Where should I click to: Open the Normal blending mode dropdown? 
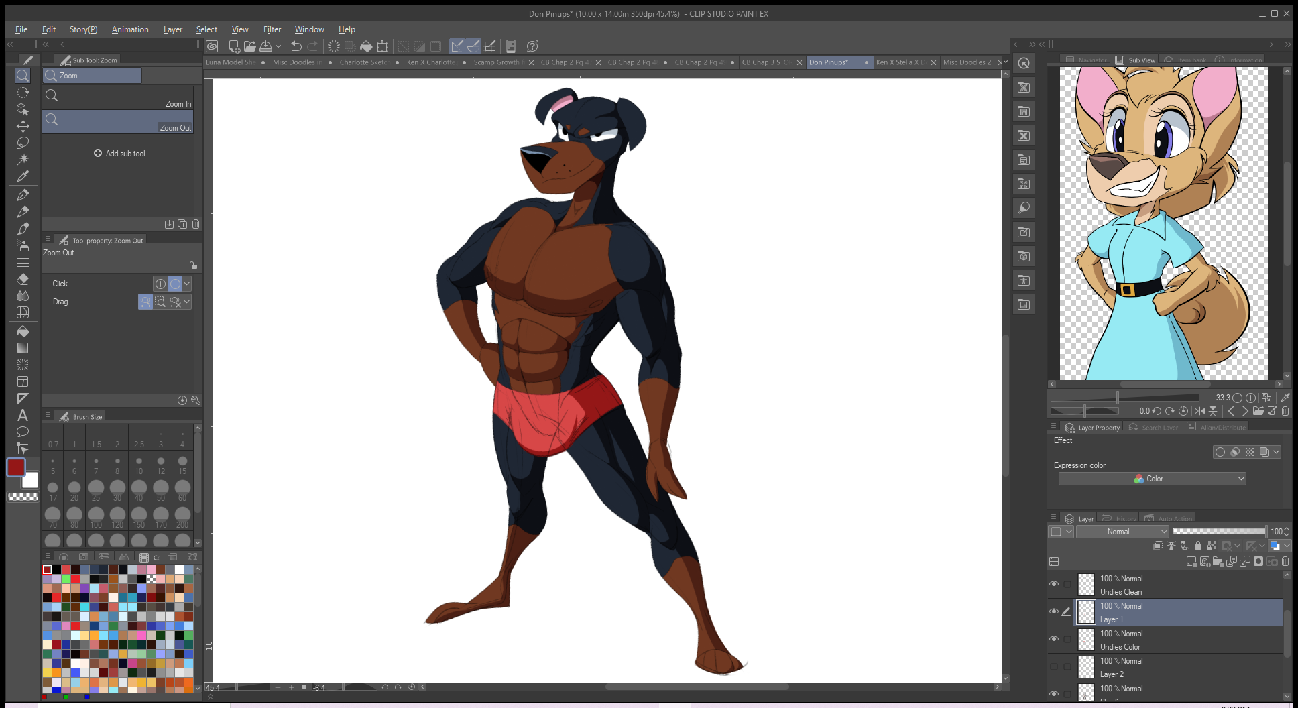[x=1122, y=532]
